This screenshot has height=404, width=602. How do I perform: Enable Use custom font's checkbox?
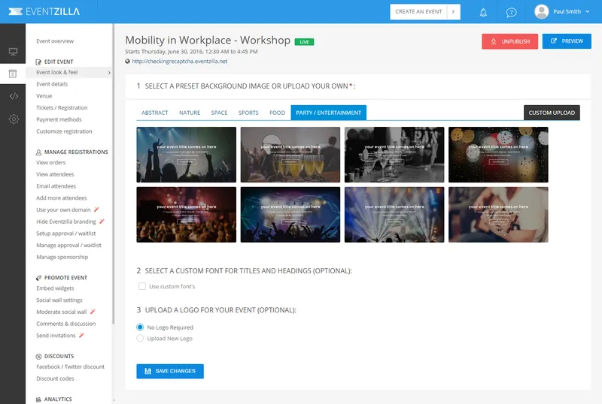142,286
